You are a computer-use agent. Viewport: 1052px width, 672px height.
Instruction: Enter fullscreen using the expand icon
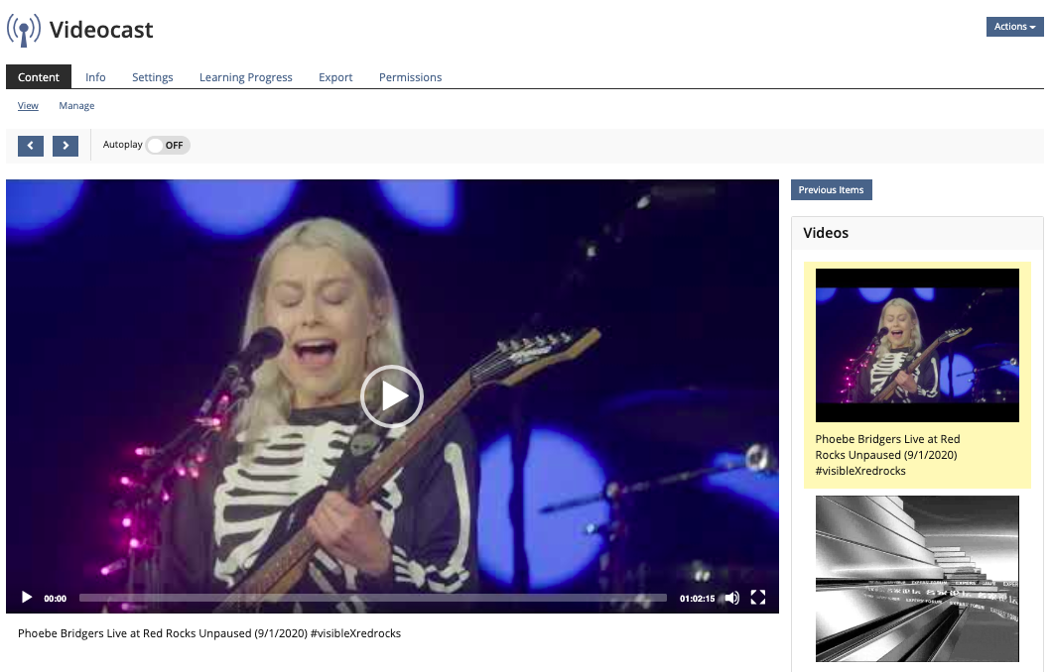tap(758, 598)
